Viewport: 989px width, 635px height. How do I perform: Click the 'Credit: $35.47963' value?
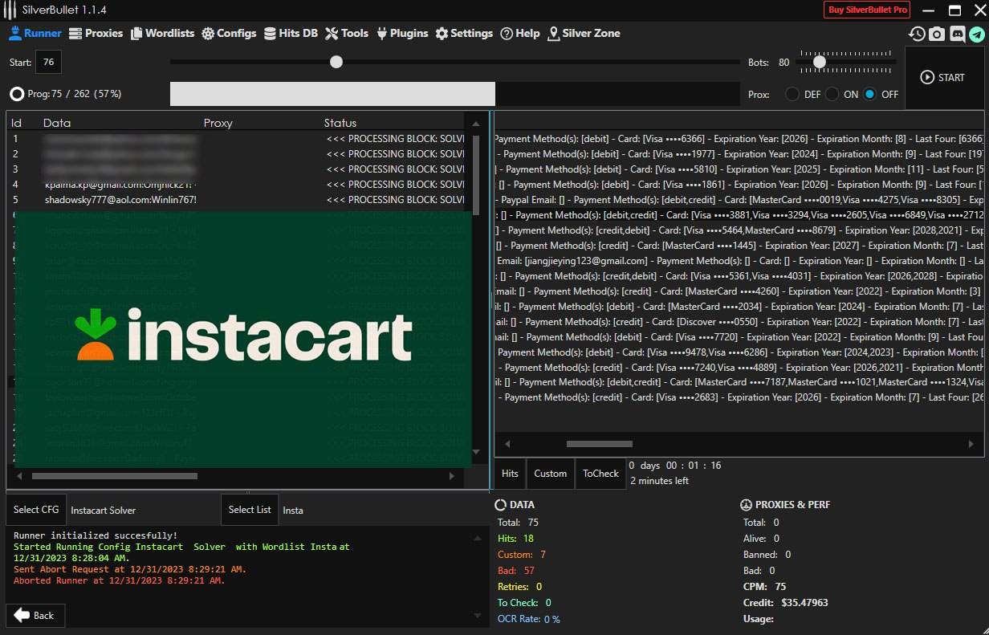point(786,603)
